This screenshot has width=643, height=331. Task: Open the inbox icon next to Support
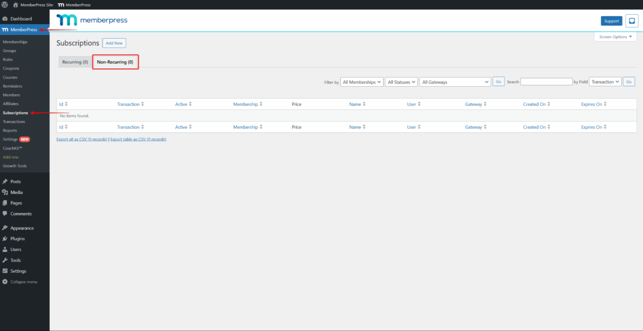pyautogui.click(x=631, y=21)
